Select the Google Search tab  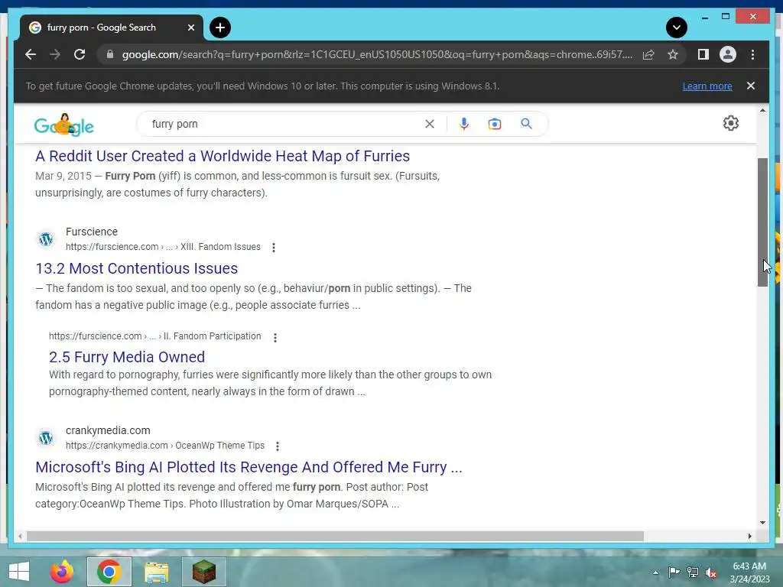pos(112,28)
